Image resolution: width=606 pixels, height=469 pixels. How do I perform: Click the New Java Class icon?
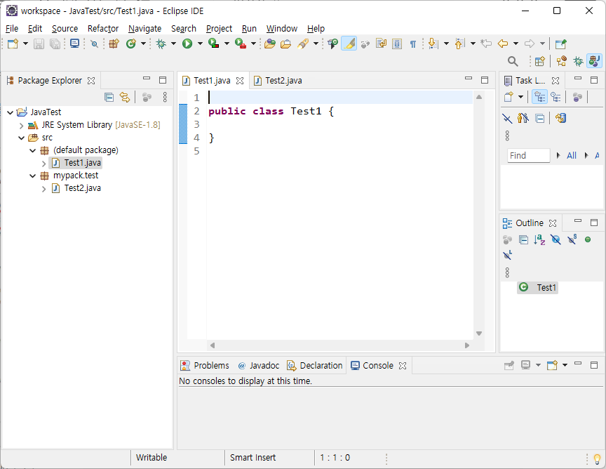pyautogui.click(x=131, y=44)
